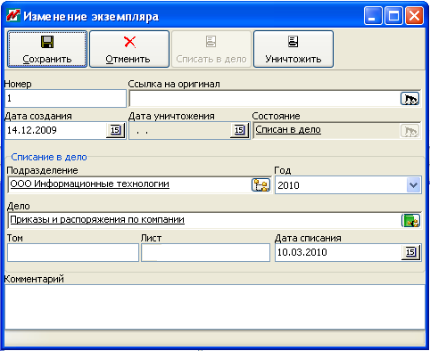430x351 pixels.
Task: Open lookup for Ссылка на оригинал
Action: tap(409, 99)
